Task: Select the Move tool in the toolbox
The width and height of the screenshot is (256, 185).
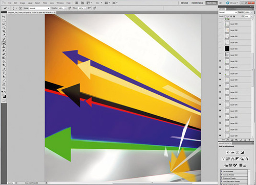Action: [4, 17]
